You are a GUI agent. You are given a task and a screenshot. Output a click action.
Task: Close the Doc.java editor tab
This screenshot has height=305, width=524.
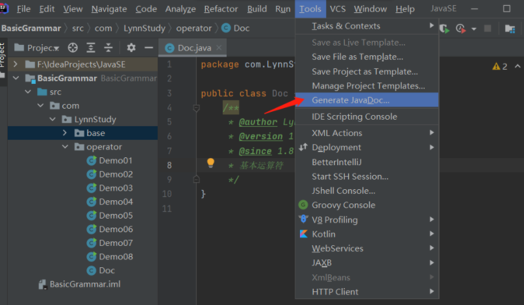[219, 47]
